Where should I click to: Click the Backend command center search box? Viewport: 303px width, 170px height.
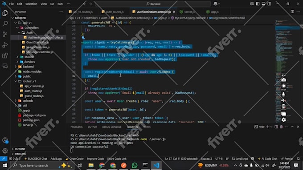(x=153, y=4)
